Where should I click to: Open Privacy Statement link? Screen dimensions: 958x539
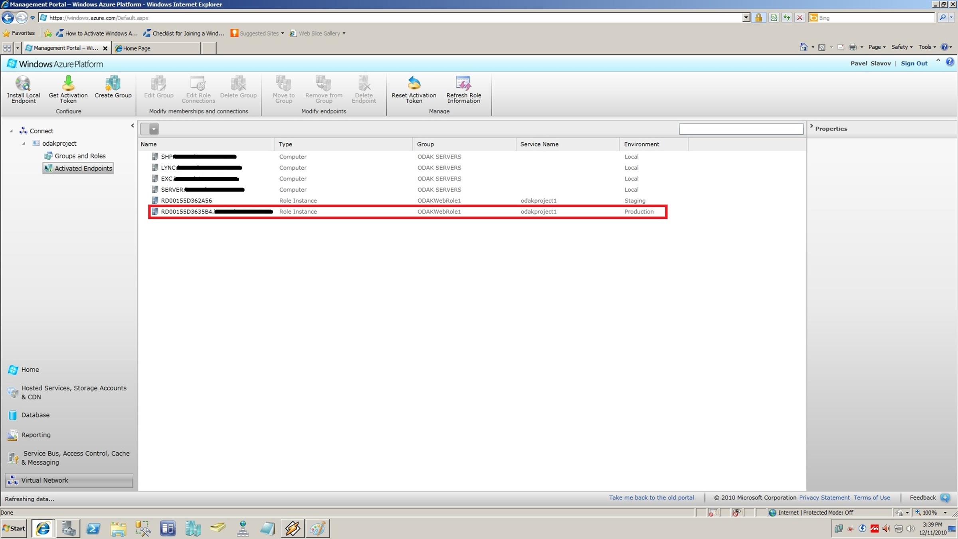(x=824, y=497)
